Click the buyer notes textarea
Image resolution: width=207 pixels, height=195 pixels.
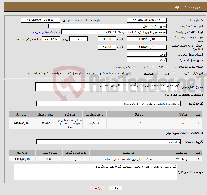click(x=95, y=172)
